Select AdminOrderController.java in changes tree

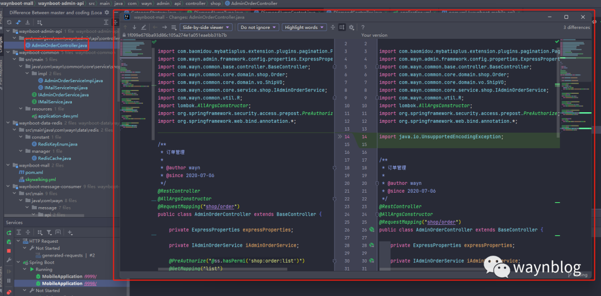pyautogui.click(x=59, y=45)
